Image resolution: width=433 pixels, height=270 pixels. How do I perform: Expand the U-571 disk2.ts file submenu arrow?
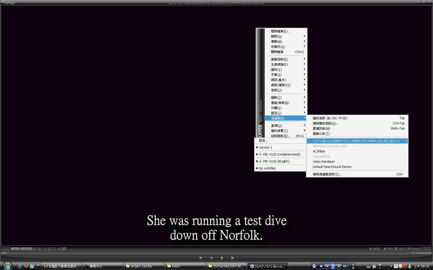405,141
